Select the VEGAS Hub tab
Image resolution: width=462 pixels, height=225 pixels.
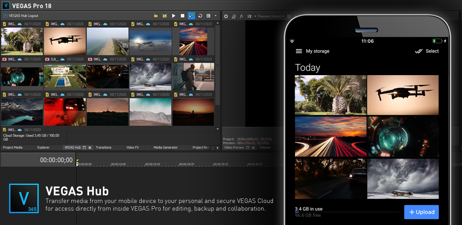pos(73,148)
